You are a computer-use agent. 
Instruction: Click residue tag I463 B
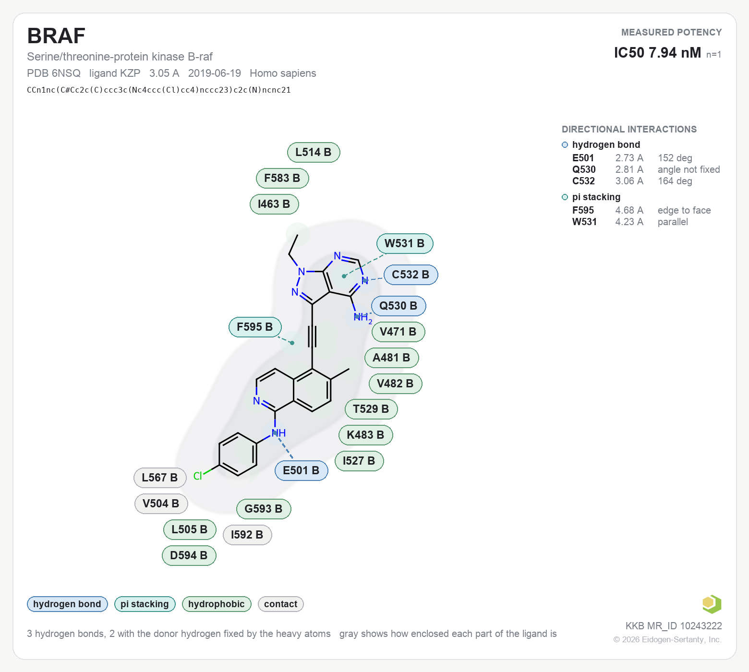click(x=274, y=204)
